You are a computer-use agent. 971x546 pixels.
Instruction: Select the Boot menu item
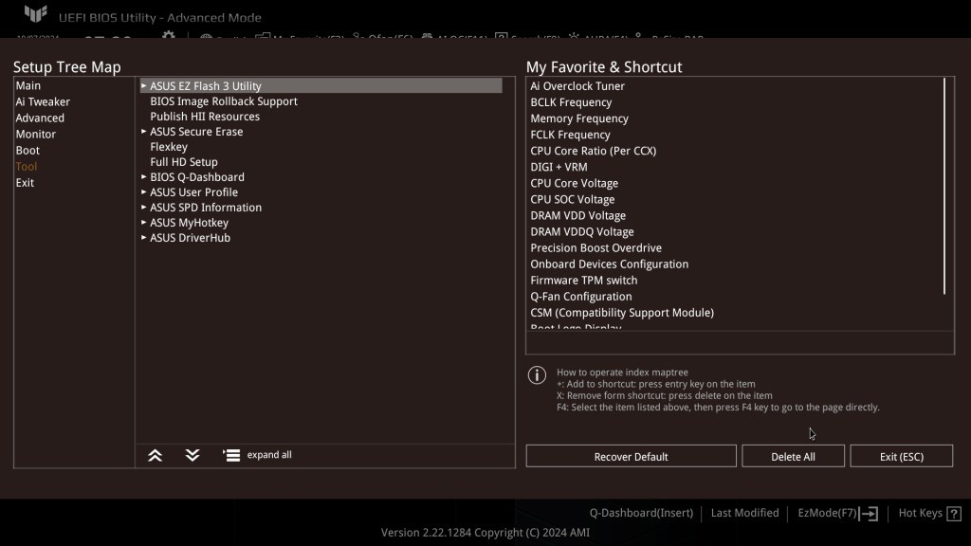pos(27,150)
